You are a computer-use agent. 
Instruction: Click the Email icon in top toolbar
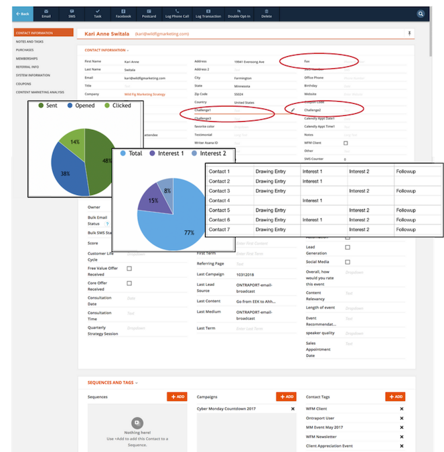[x=46, y=13]
